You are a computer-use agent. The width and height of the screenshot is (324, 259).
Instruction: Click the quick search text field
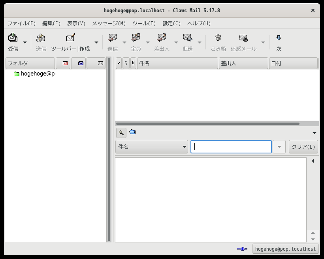(231, 147)
